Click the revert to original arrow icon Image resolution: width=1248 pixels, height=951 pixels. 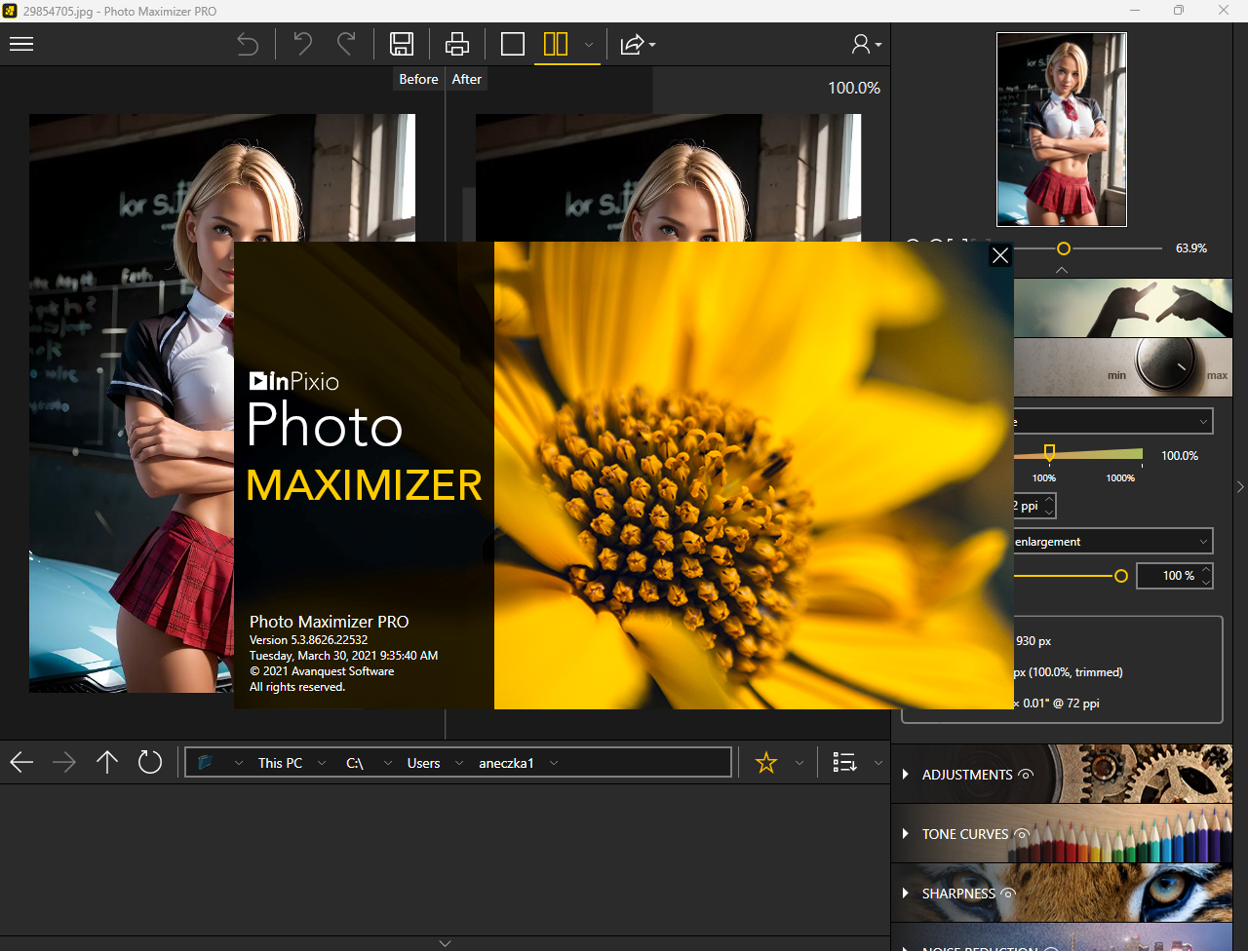(x=248, y=44)
